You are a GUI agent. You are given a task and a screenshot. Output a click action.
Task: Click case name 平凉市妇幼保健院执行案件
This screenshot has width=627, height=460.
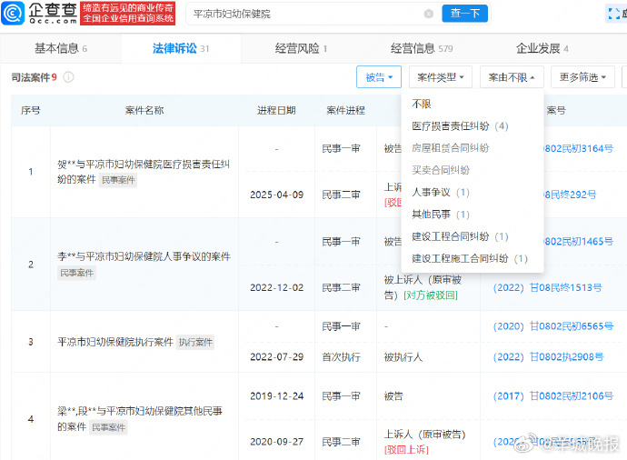115,342
